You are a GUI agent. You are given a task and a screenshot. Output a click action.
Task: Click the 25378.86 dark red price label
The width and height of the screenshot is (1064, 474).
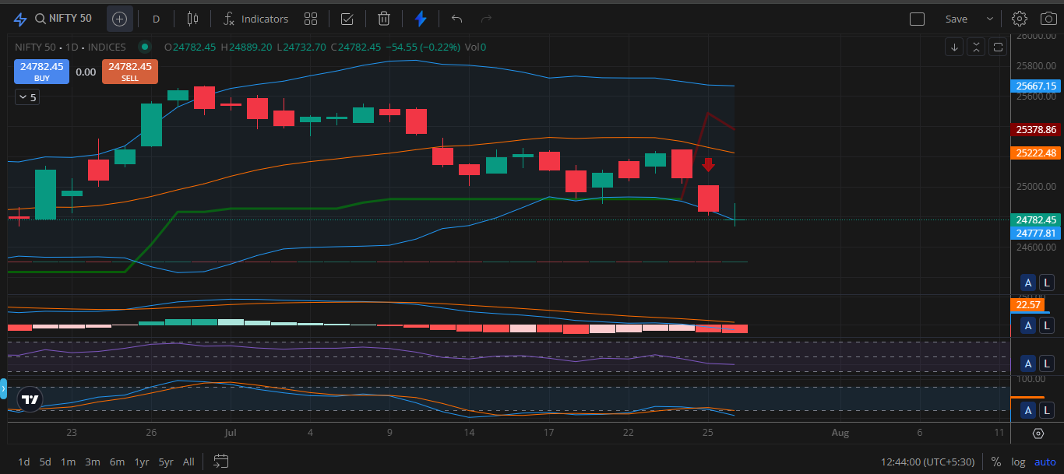[x=1036, y=129]
